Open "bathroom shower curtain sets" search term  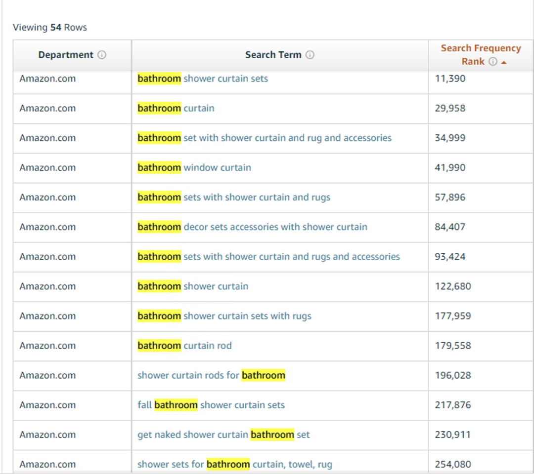[x=203, y=79]
